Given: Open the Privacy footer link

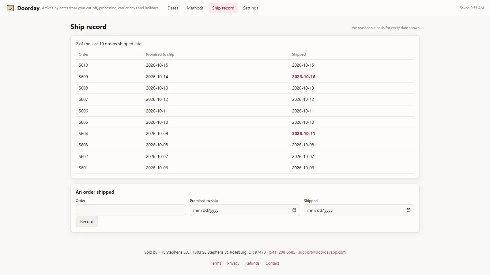Looking at the screenshot, I should (233, 263).
